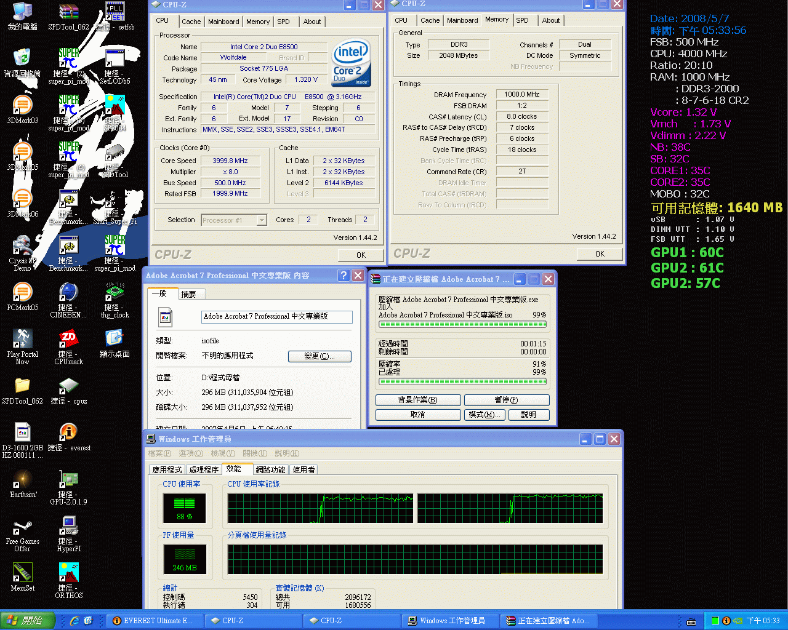Open the 模式(M)... options in archive window

[484, 415]
